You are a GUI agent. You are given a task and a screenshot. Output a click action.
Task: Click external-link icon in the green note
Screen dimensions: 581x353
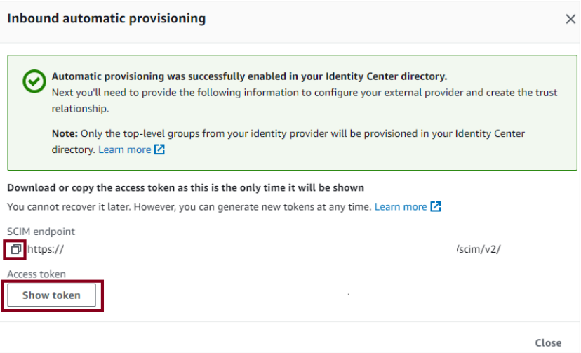159,149
